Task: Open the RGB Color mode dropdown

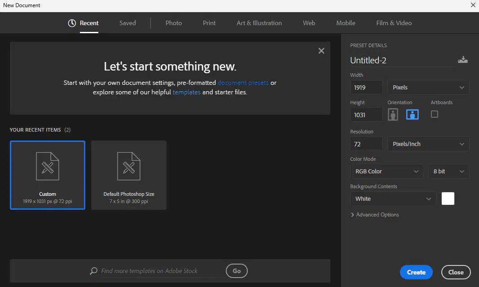Action: 387,172
